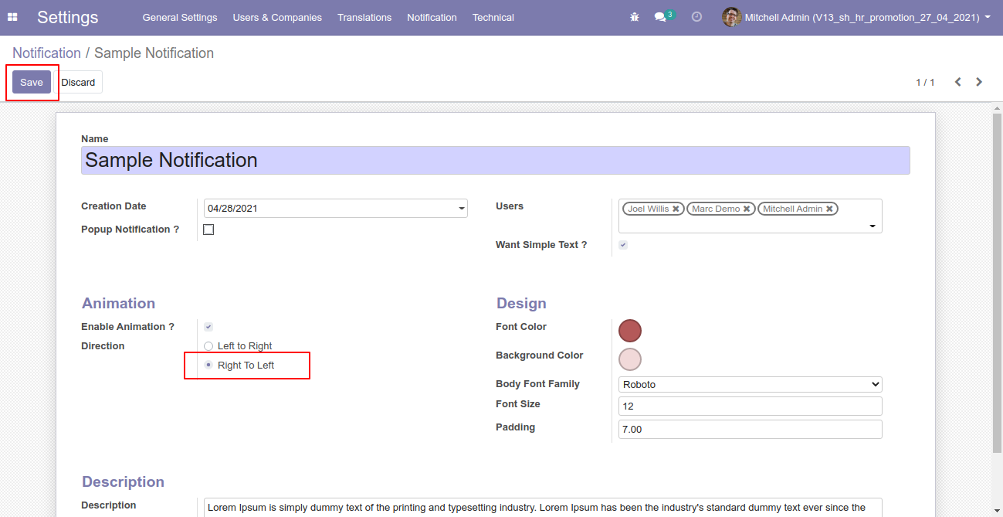The height and width of the screenshot is (517, 1003).
Task: Expand Users selection dropdown arrow
Action: click(873, 226)
